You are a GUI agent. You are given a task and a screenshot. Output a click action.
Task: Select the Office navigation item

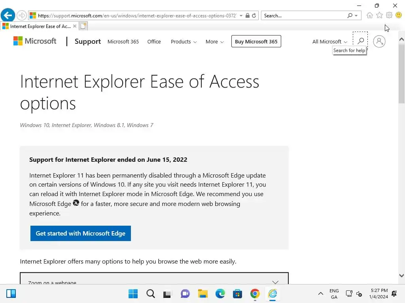[154, 41]
